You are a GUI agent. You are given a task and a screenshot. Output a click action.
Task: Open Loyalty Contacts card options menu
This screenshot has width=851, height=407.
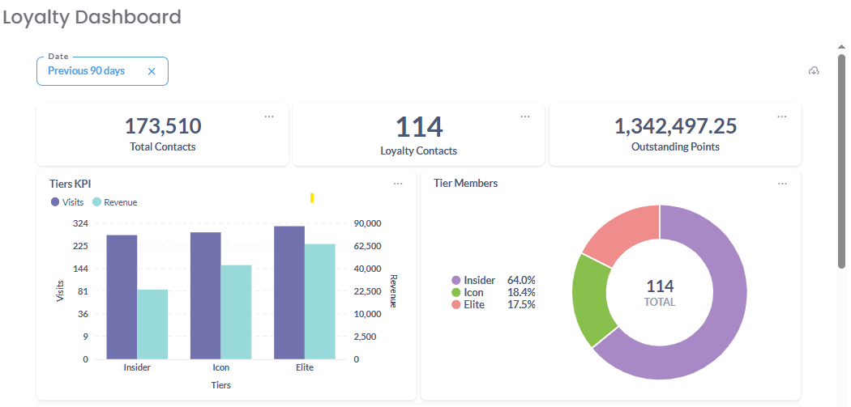[x=525, y=117]
